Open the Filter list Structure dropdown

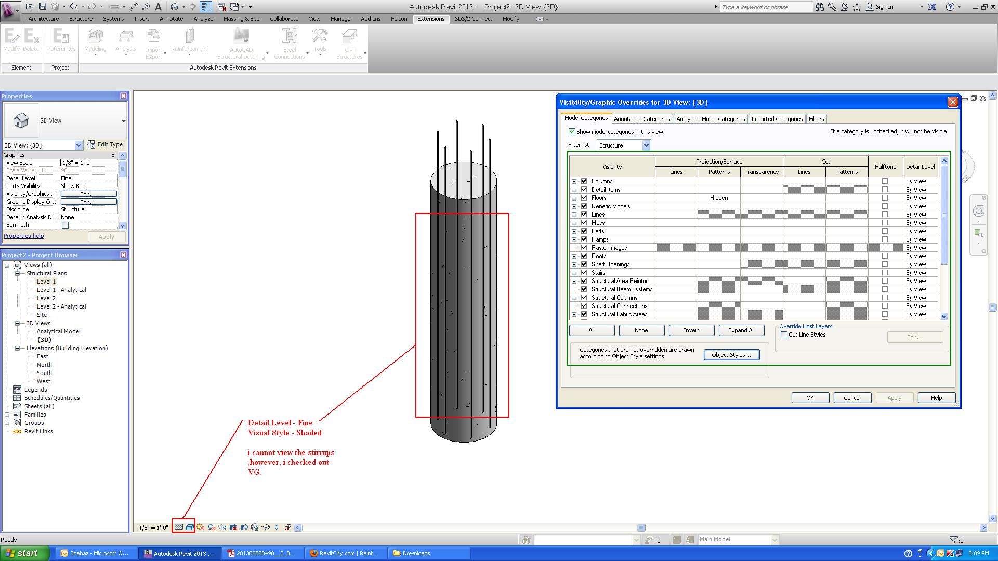[x=646, y=145]
